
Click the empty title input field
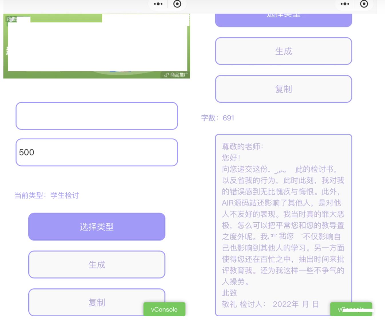tap(96, 116)
